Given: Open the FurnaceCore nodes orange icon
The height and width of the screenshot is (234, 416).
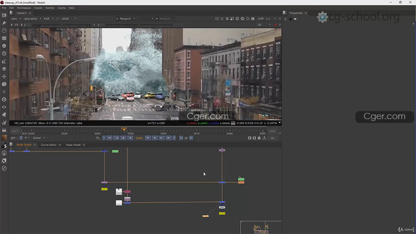Looking at the screenshot, I should click(4, 138).
